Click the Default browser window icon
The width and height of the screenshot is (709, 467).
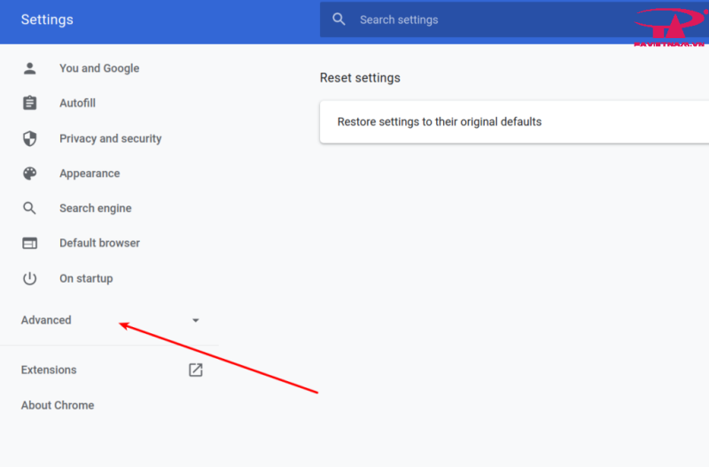(x=30, y=243)
